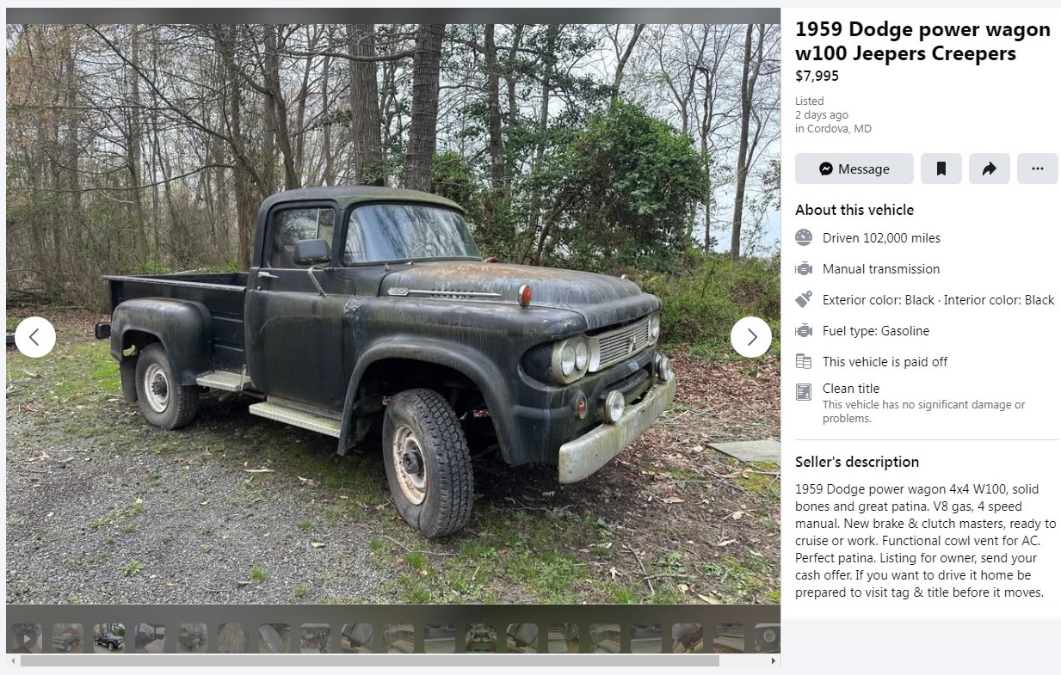This screenshot has height=675, width=1061.
Task: Click the icon beside This vehicle is paid off
Action: [804, 362]
